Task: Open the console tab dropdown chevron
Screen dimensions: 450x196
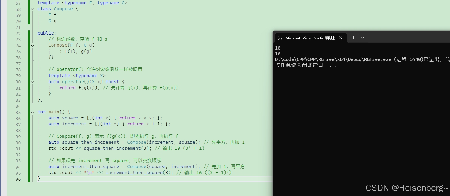Action: [362, 38]
